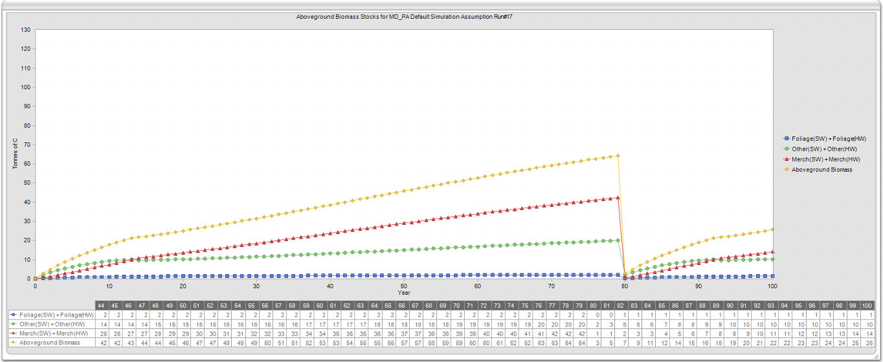The image size is (883, 362).
Task: Click the highest red Merch triangle point on chart
Action: coord(618,198)
